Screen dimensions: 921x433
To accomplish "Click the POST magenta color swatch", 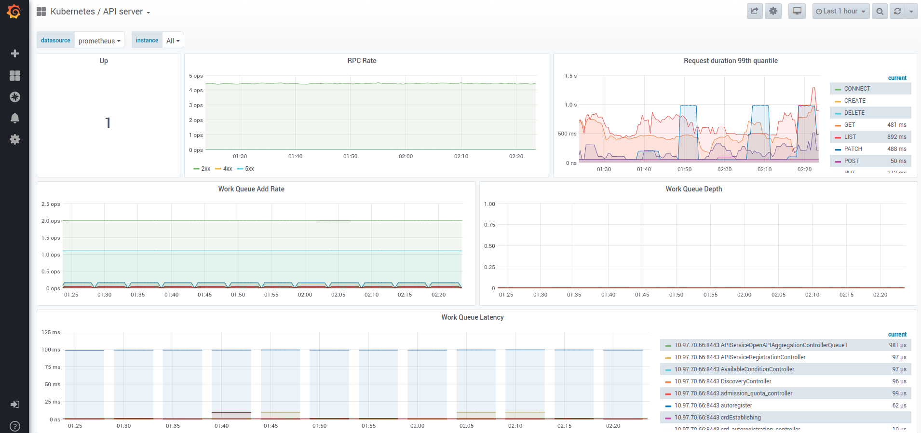I will coord(838,162).
